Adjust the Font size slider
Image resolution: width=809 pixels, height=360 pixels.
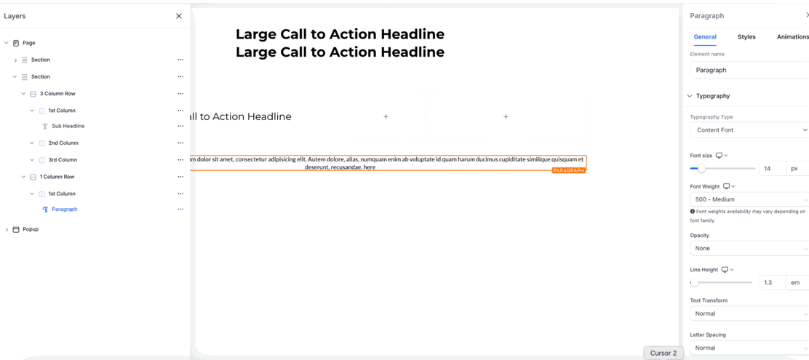[701, 168]
